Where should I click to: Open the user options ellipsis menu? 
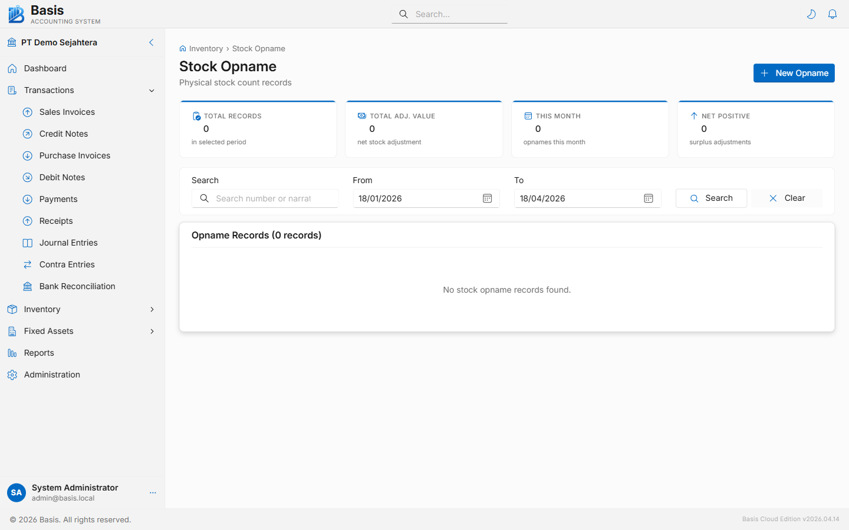tap(153, 493)
